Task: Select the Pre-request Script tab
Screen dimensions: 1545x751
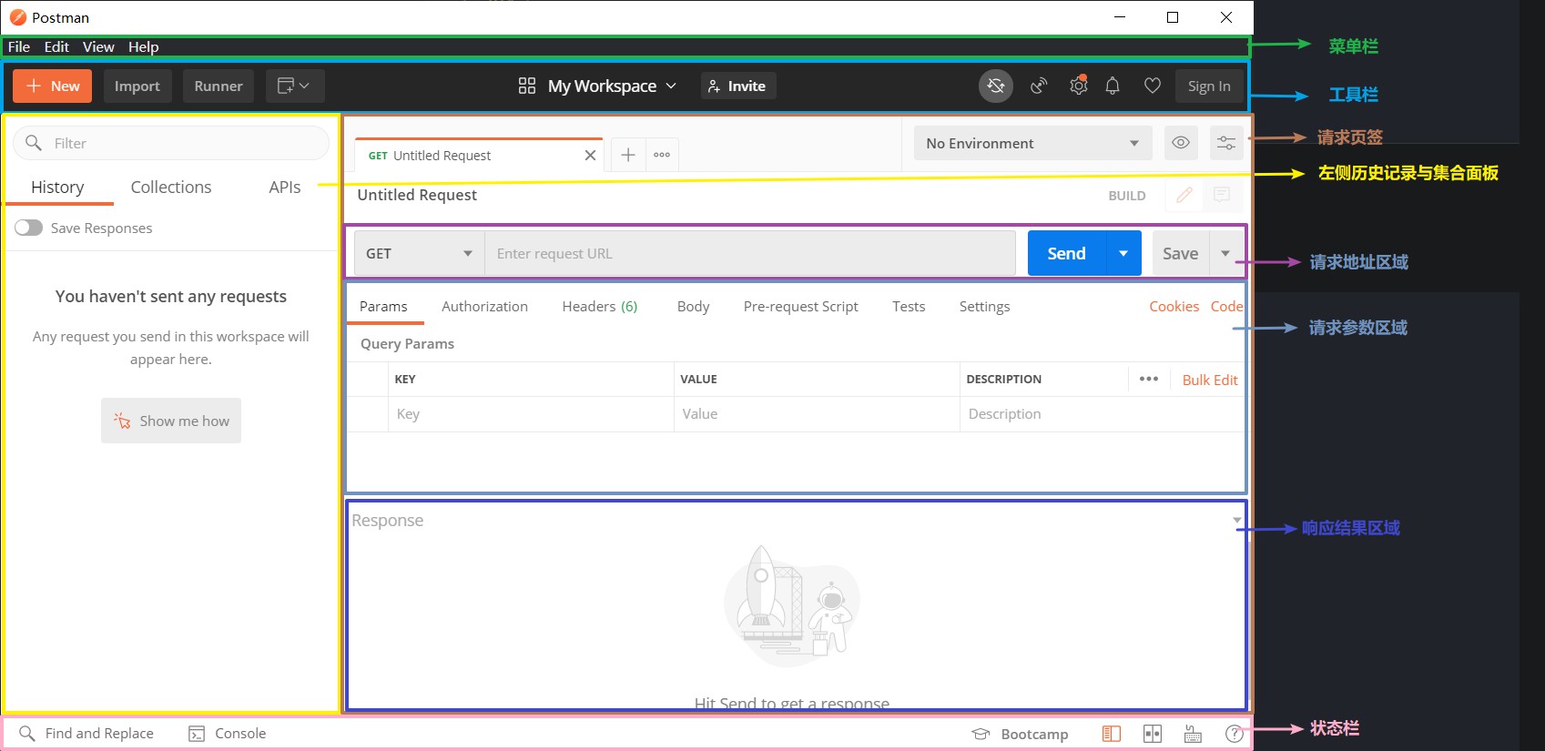Action: (x=801, y=307)
